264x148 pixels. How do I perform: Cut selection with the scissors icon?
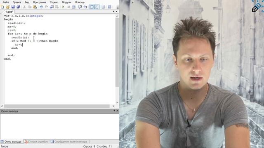[x=24, y=7]
